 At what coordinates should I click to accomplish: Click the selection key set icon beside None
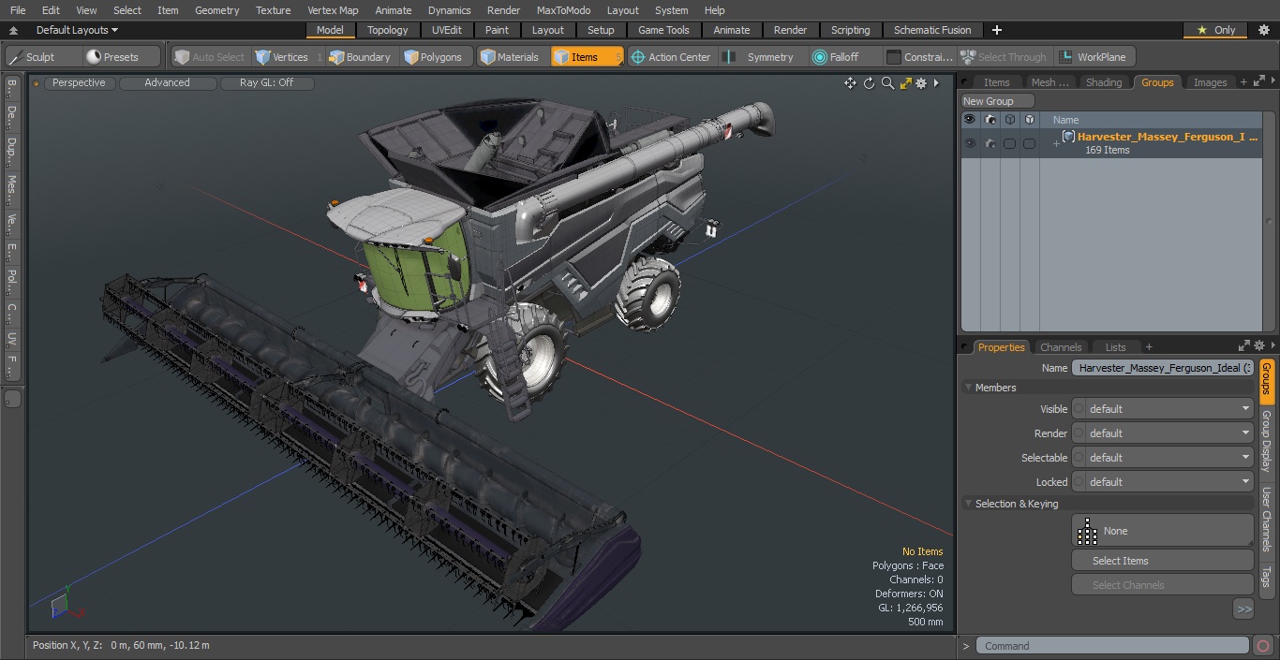point(1087,531)
